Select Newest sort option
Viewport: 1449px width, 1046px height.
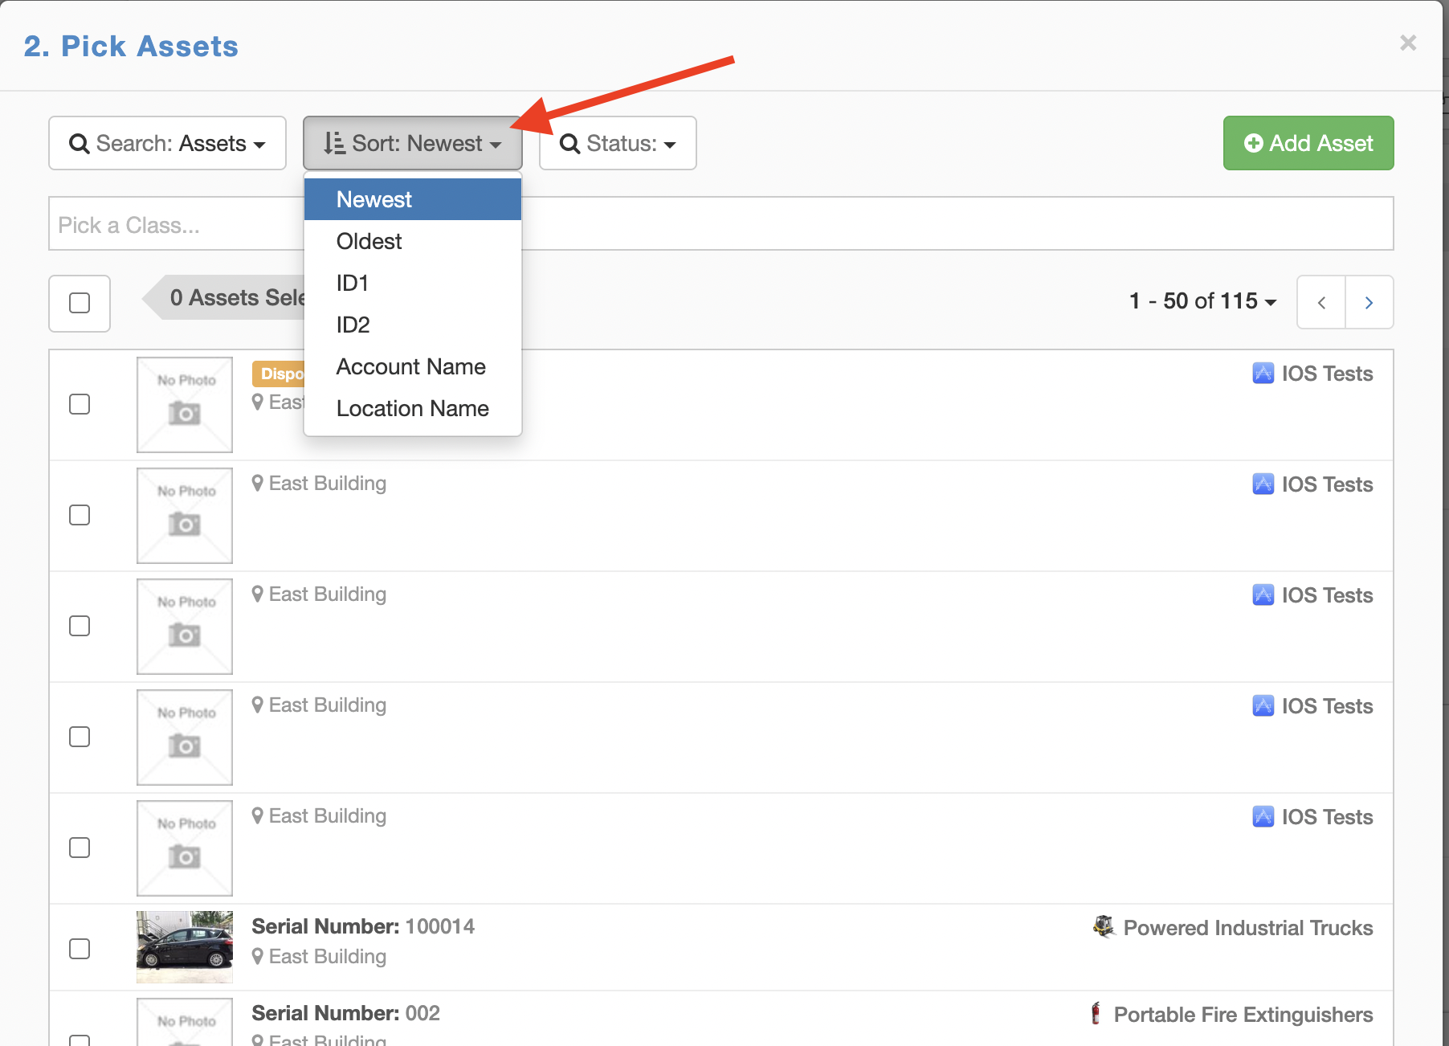point(413,199)
